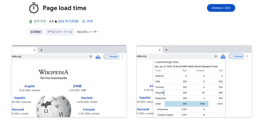This screenshot has width=264, height=127.
Task: Click the Deutsch Wikipedia link
Action: tap(87, 98)
